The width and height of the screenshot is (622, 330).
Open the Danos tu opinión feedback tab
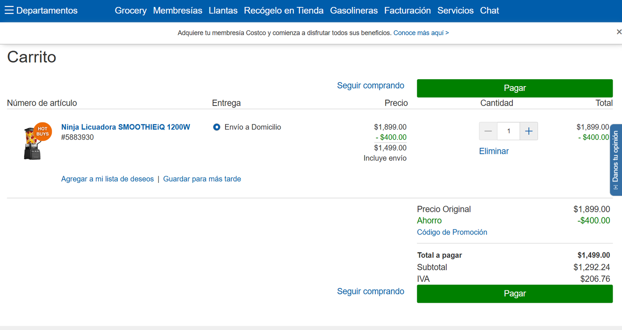615,160
